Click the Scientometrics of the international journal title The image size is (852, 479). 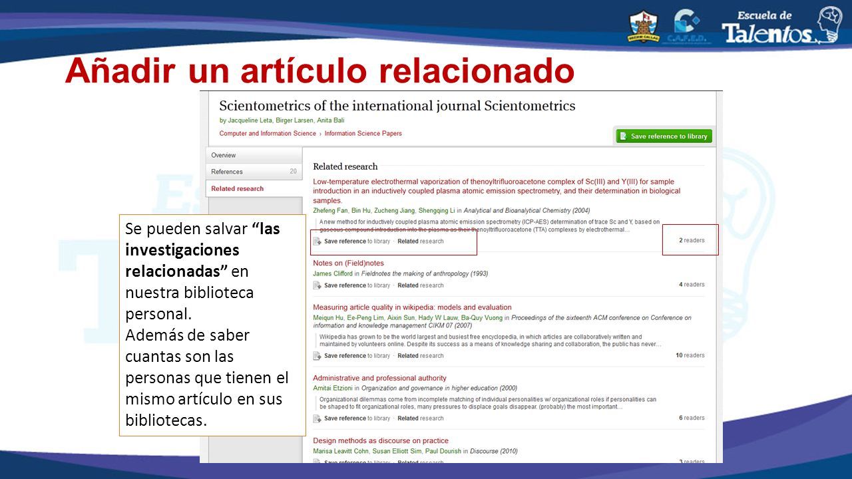coord(397,106)
